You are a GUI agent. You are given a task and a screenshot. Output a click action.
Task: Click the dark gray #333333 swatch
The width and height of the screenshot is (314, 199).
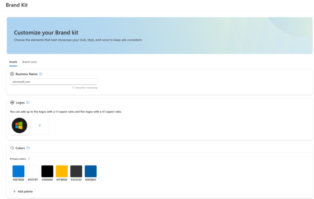(76, 171)
